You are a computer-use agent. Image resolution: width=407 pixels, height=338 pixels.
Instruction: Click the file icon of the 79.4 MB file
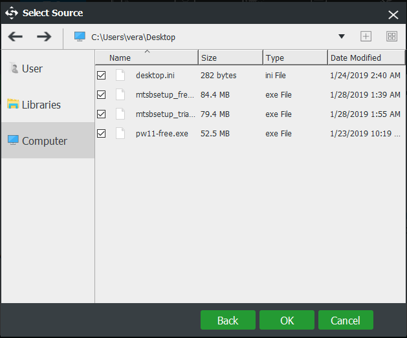[120, 114]
